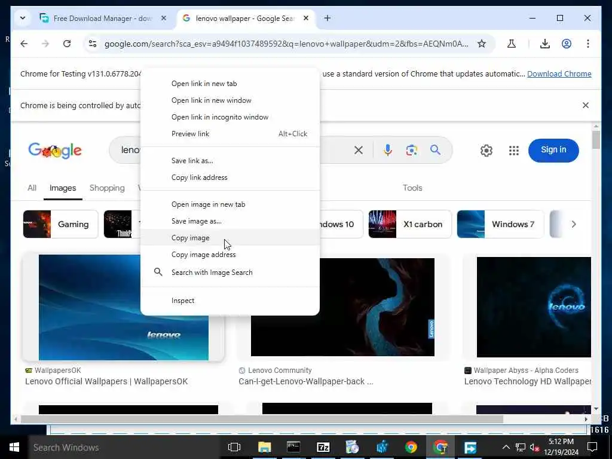Click the Sign in button

click(553, 150)
